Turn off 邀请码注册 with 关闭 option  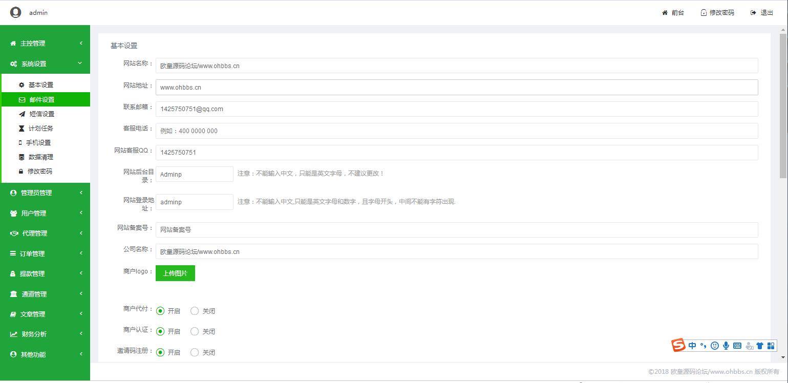195,352
